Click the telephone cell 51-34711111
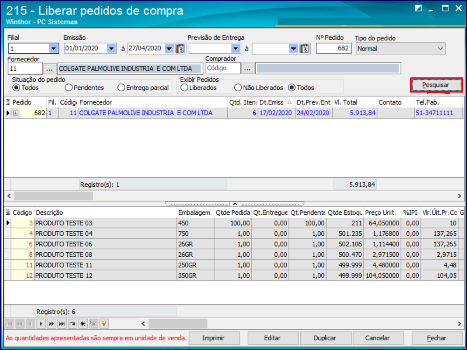The image size is (467, 350). 437,113
